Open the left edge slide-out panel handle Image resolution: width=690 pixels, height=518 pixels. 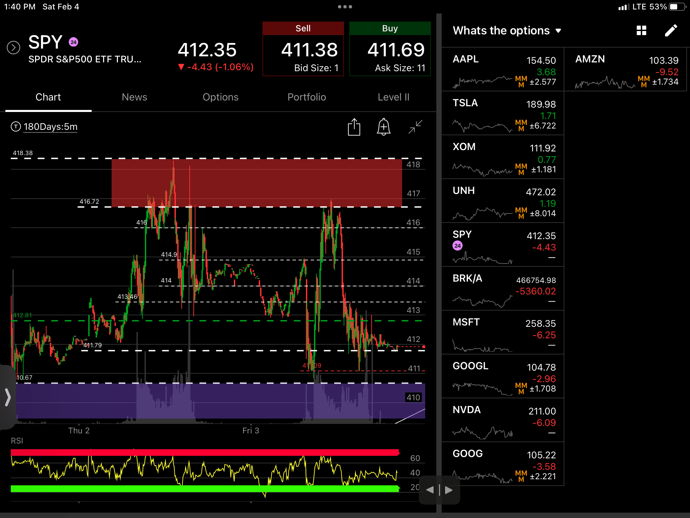(x=7, y=397)
